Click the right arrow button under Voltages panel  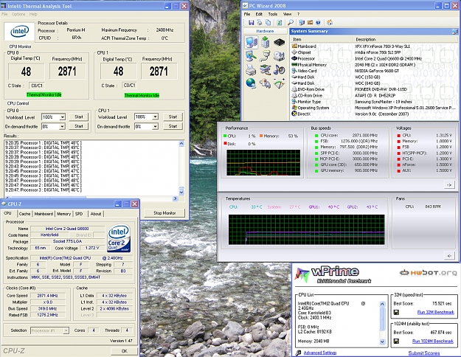449,184
